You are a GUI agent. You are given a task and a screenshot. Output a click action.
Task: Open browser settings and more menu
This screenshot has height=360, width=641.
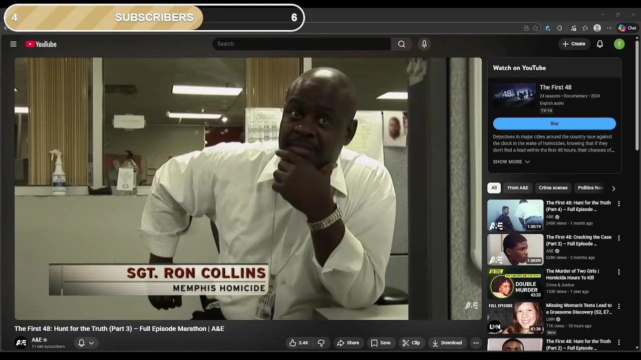pos(609,28)
